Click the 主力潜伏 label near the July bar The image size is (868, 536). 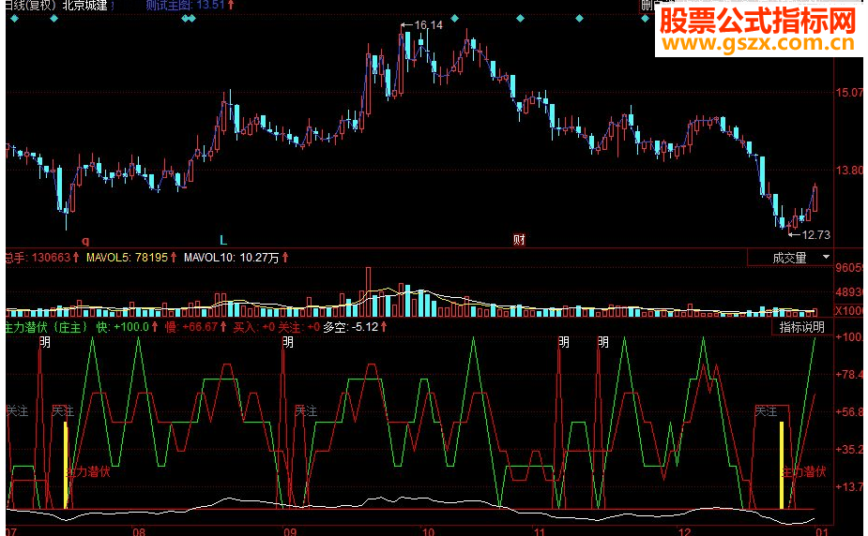click(88, 471)
